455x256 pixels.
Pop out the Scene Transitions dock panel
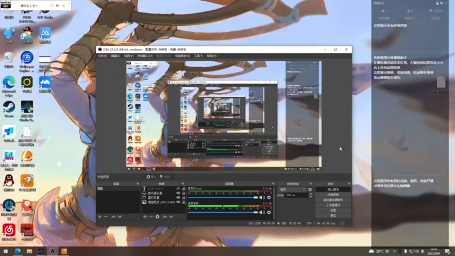point(311,184)
